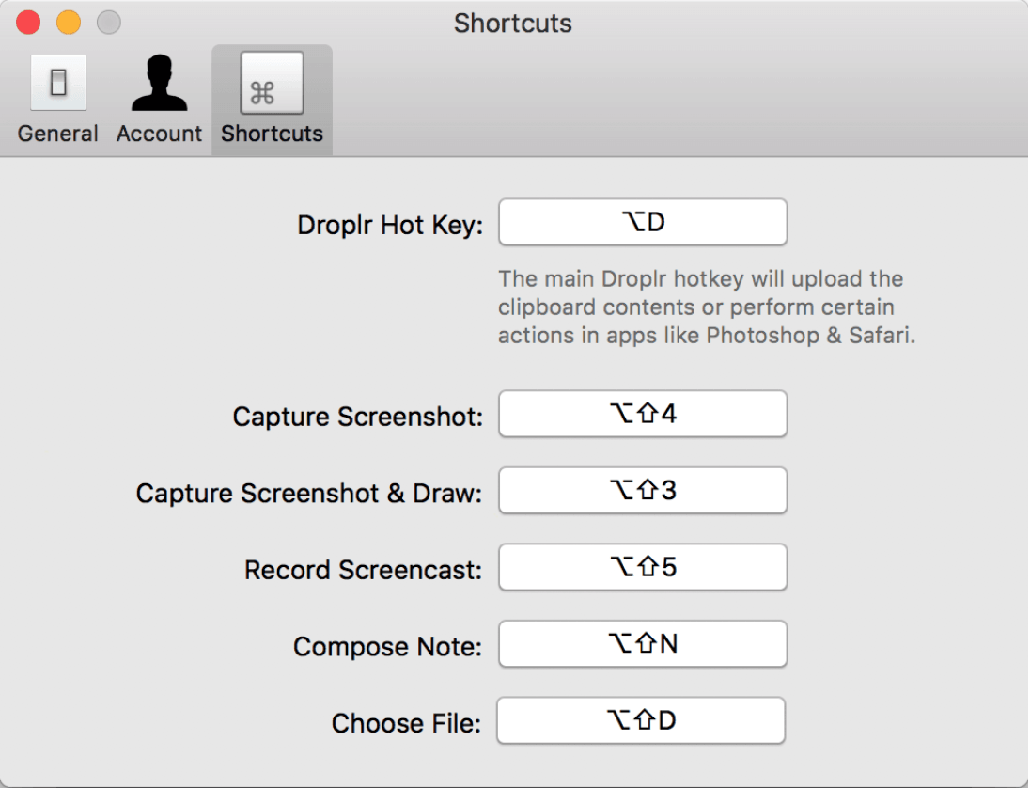Click the Record Screencast label
Screen dimensions: 1030x788
364,570
